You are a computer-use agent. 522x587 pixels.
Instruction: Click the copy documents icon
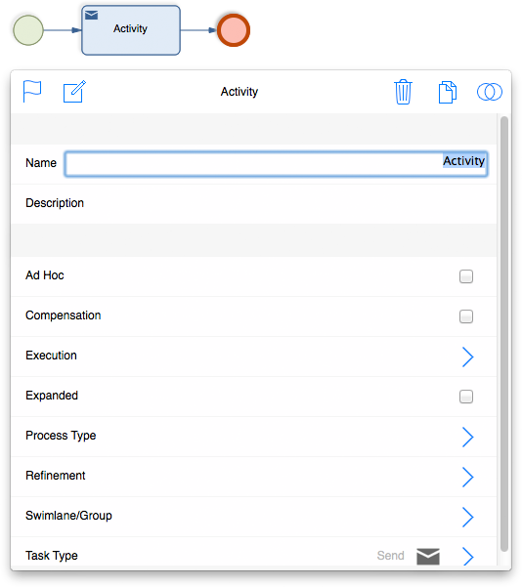(x=448, y=92)
